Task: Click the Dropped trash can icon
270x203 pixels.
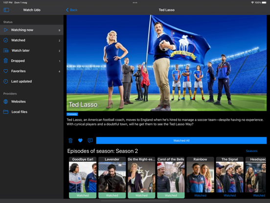Action: [x=6, y=61]
